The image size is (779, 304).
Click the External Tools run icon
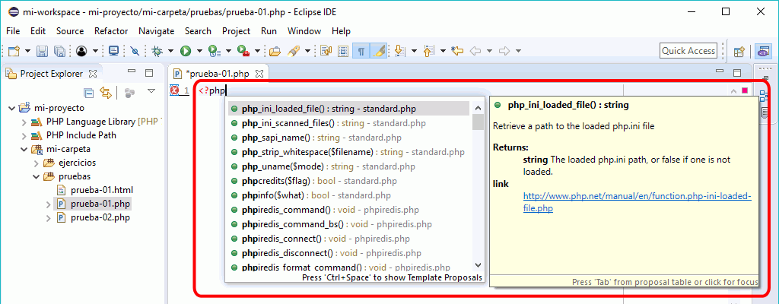pyautogui.click(x=243, y=51)
